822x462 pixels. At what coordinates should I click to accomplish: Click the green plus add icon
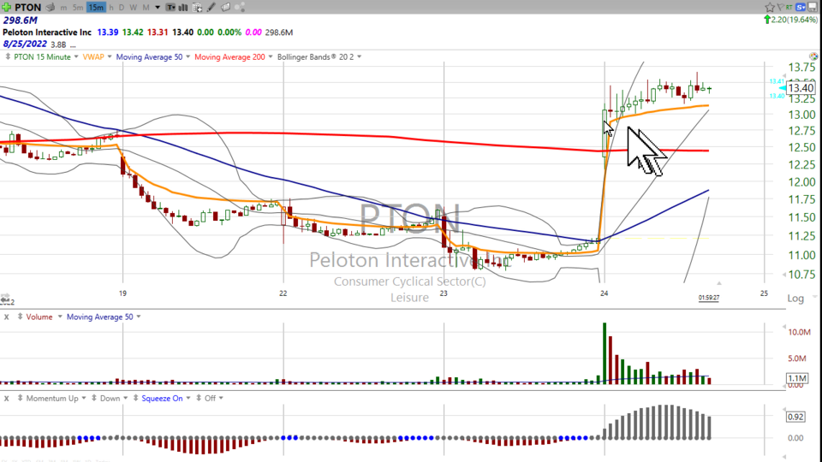point(6,8)
